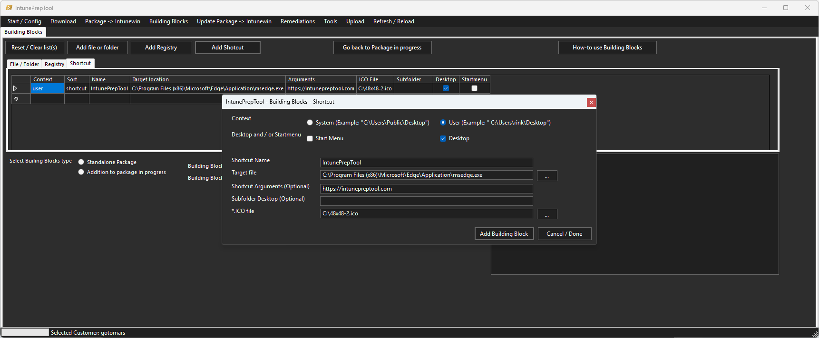Select User context radio button

tap(443, 123)
